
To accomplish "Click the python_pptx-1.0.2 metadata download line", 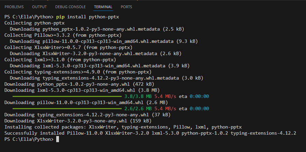I will 97,29.
